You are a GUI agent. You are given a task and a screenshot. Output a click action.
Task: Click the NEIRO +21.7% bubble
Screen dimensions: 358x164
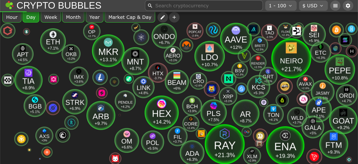click(x=291, y=58)
